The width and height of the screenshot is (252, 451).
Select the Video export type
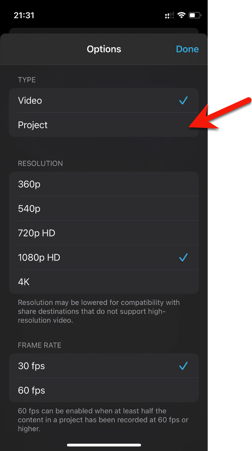point(104,100)
